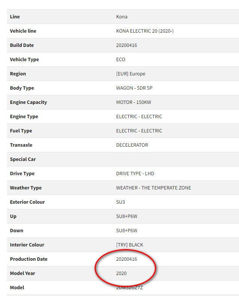Screen dimensions: 239x296
Task: Select the Exterior Colour value "SU3"
Action: 120,202
